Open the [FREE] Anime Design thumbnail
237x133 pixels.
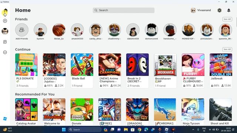coord(110,109)
